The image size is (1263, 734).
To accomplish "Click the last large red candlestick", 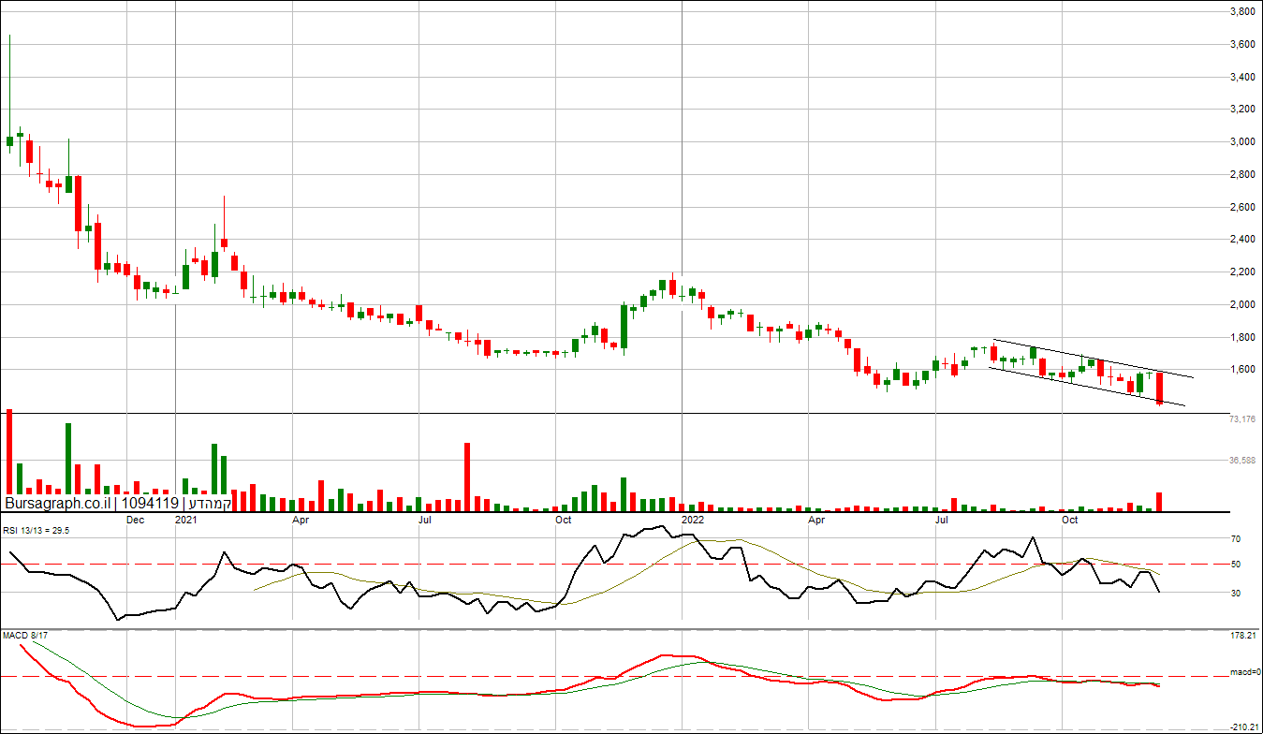I will [x=1160, y=388].
